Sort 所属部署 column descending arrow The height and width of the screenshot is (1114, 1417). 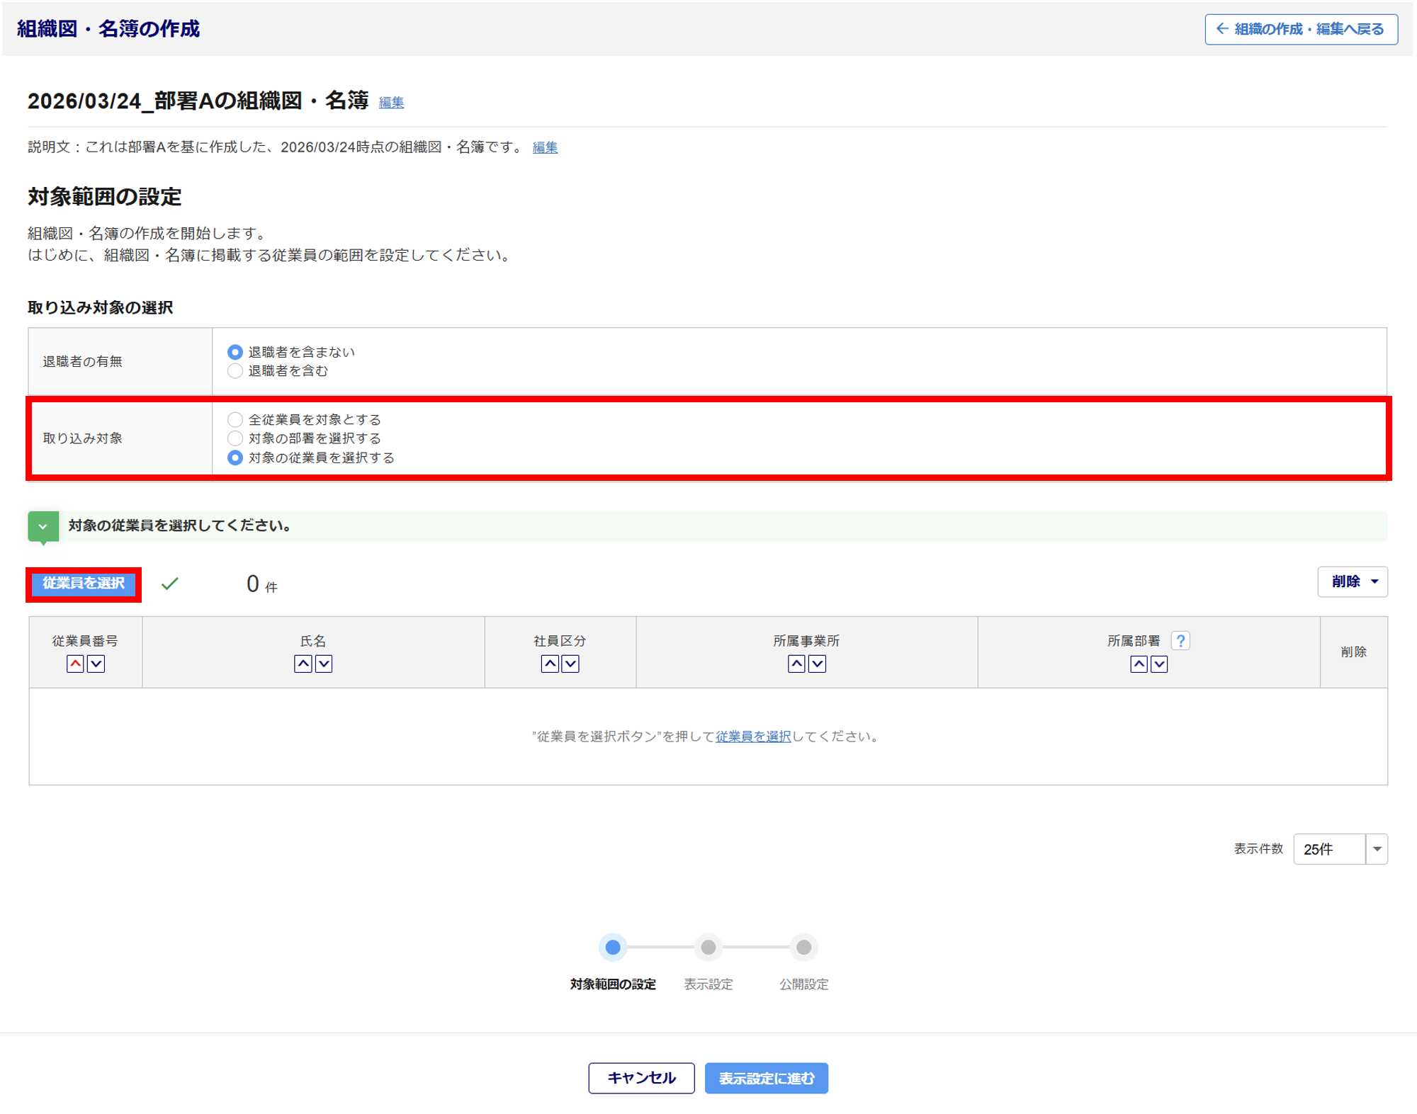point(1159,664)
